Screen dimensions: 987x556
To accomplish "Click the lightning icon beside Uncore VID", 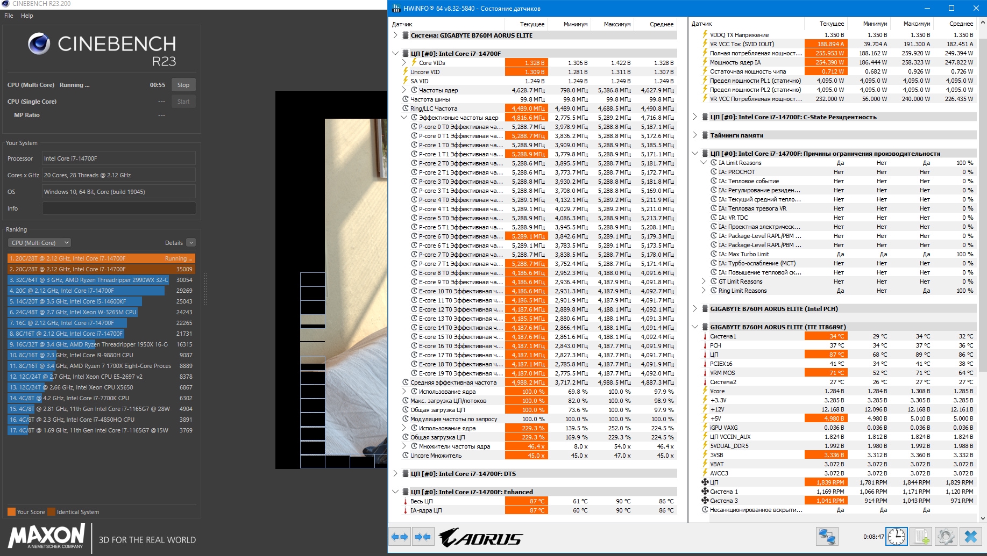I will (x=406, y=72).
